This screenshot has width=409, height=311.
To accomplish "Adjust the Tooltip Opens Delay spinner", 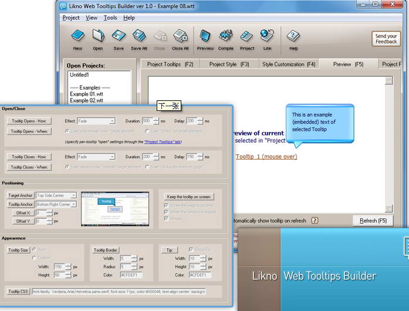I will 200,121.
